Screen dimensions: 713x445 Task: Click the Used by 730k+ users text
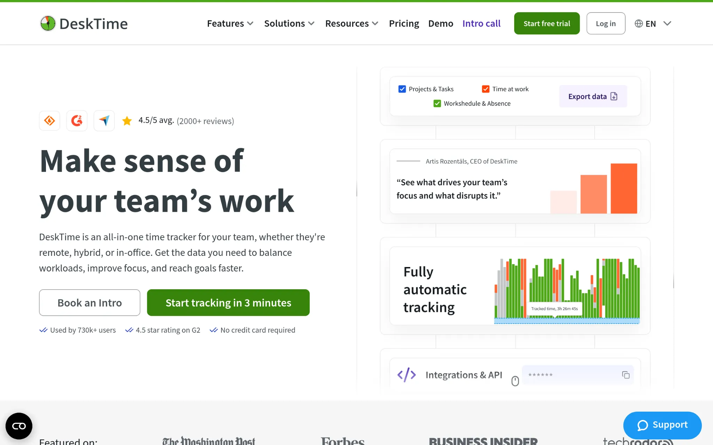[x=83, y=330]
